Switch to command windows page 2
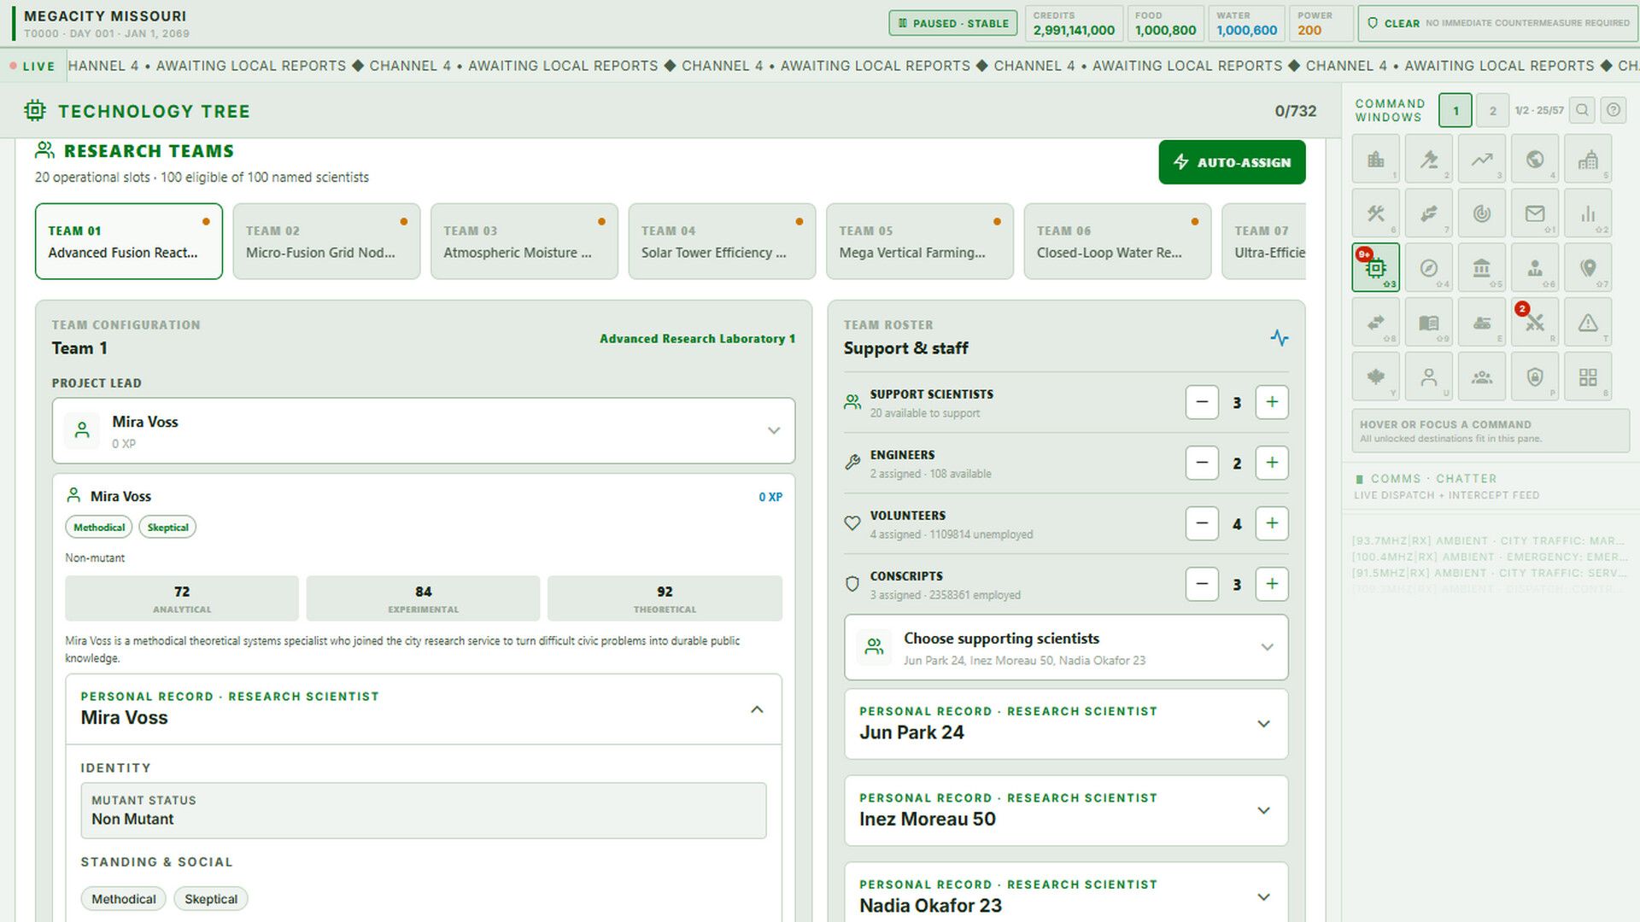 click(1492, 110)
